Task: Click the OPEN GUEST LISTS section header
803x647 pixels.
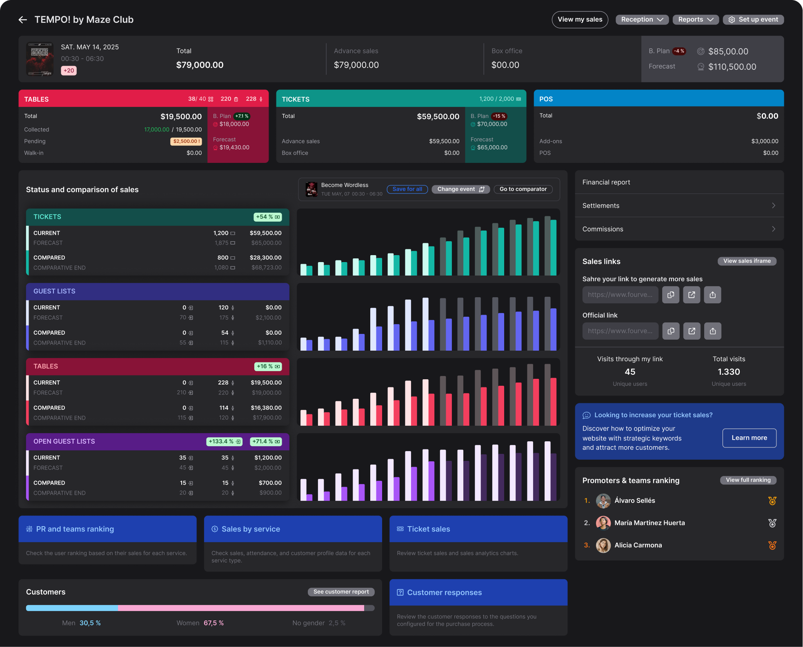Action: click(158, 442)
